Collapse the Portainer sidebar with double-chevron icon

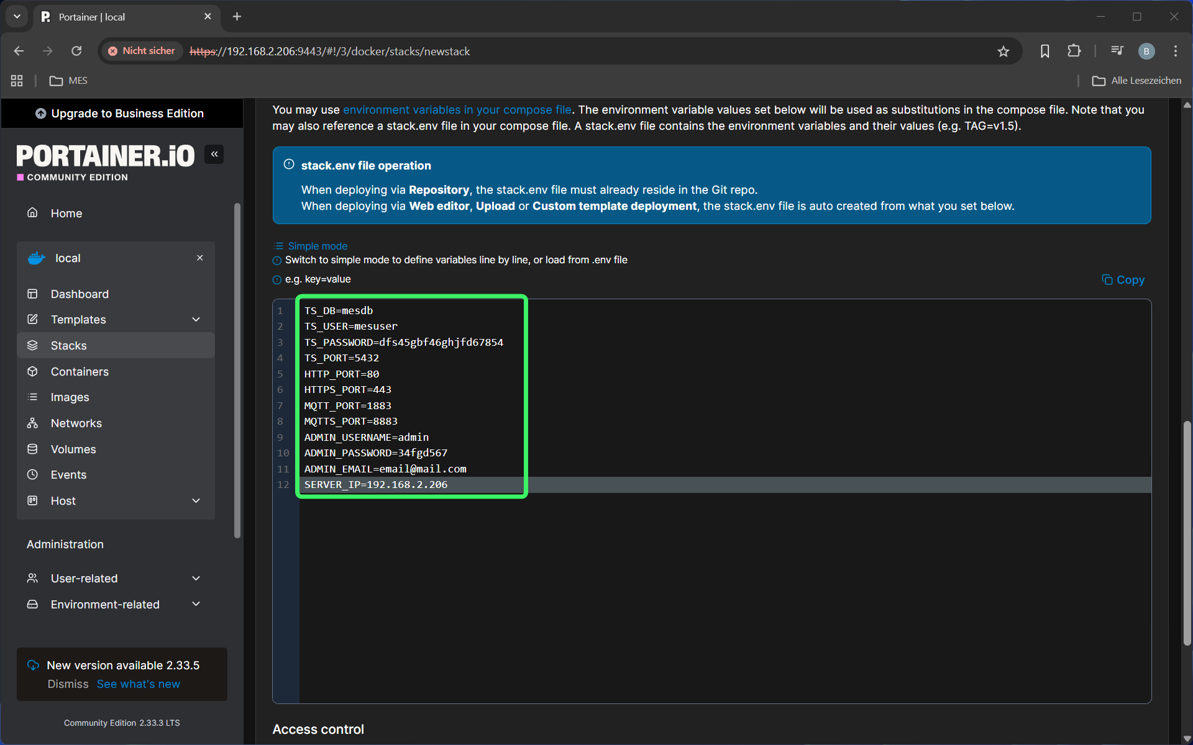point(214,154)
